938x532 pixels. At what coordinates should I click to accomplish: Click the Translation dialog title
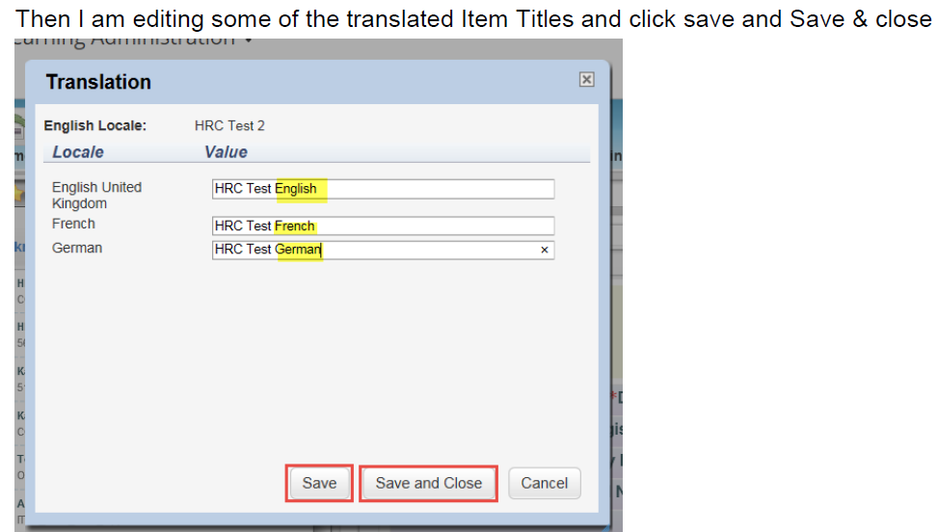coord(98,82)
